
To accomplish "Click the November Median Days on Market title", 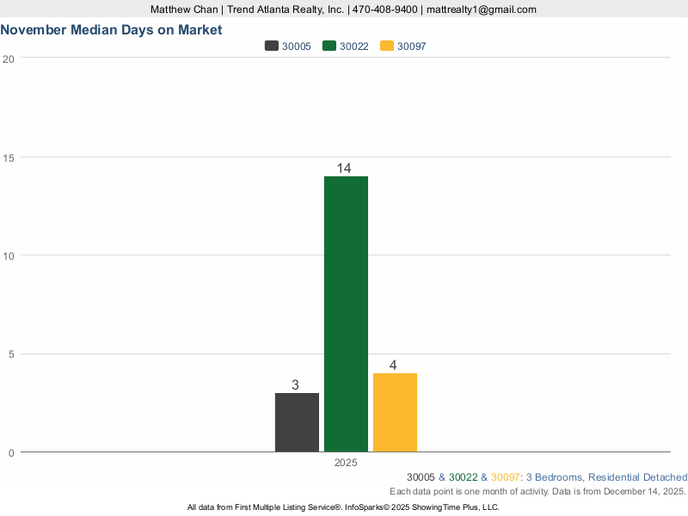I will (111, 29).
